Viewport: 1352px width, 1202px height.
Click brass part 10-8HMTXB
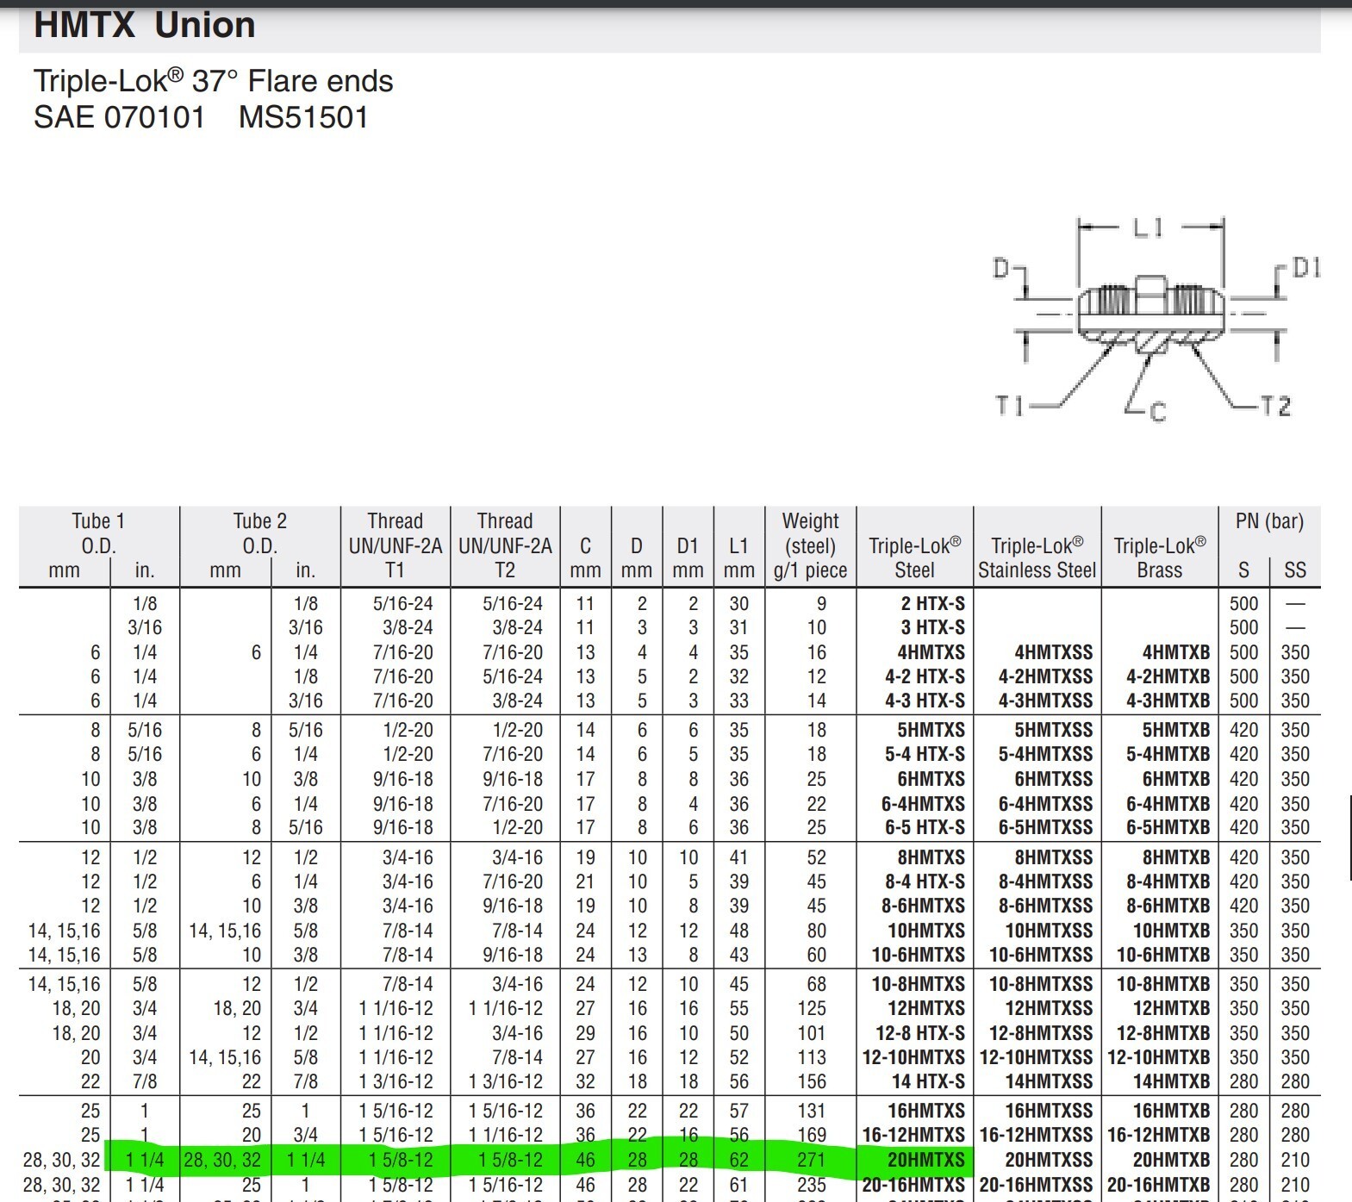coord(1164,984)
